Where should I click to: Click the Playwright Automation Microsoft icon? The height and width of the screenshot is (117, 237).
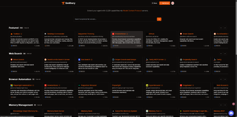pos(11,85)
